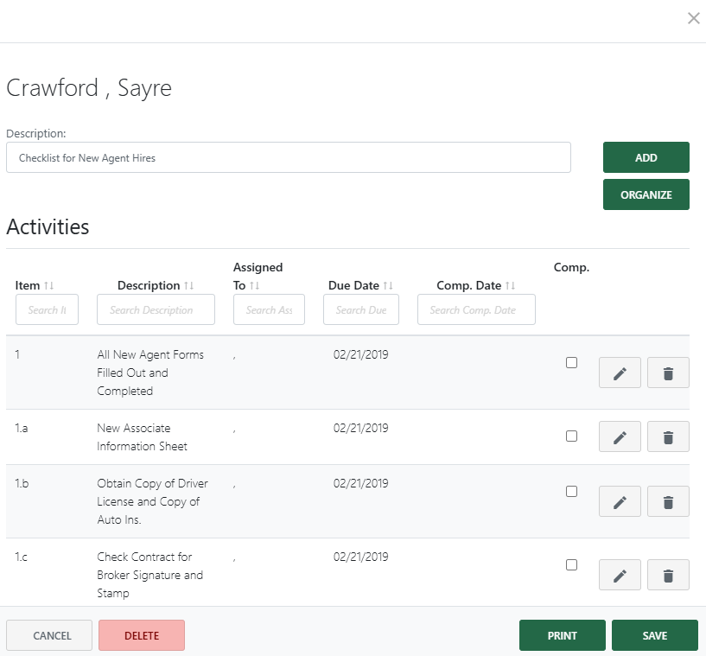The width and height of the screenshot is (706, 656).
Task: Print the checklist
Action: [x=562, y=634]
